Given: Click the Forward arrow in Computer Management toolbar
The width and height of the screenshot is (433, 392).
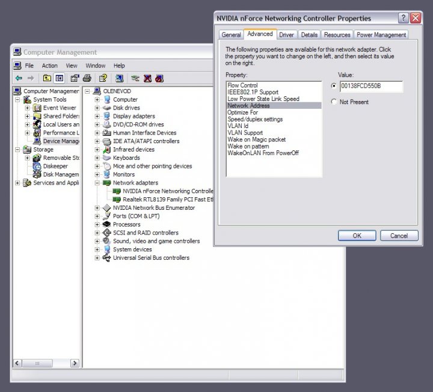Looking at the screenshot, I should [x=31, y=78].
